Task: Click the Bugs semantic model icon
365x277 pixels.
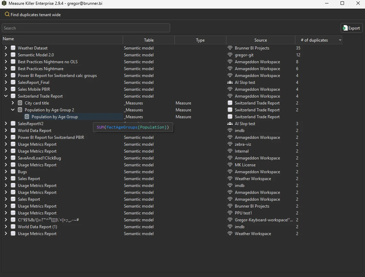Action: tap(13, 172)
